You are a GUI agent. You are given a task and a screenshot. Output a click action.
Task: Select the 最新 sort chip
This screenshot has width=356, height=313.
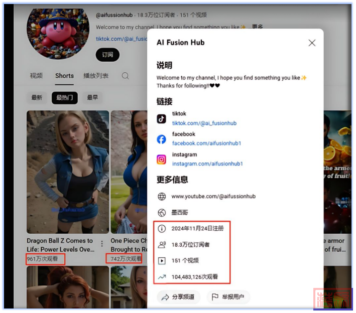(37, 98)
